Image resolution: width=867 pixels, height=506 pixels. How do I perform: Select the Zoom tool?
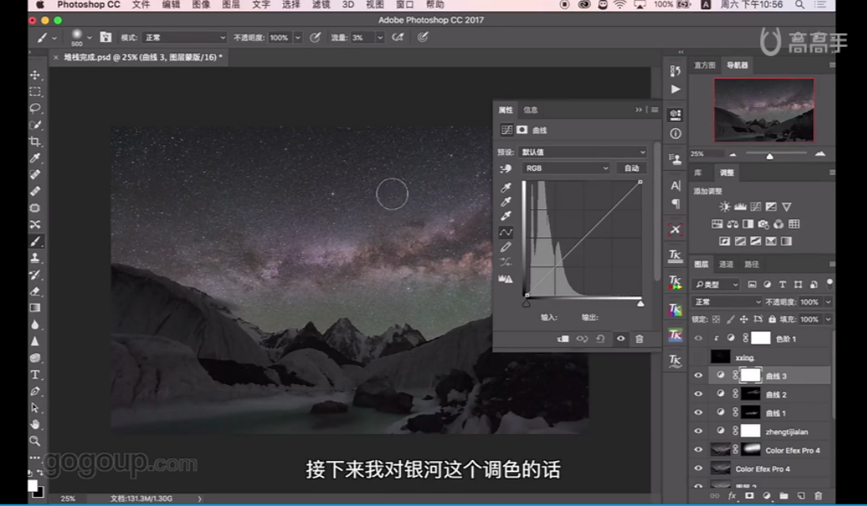35,441
